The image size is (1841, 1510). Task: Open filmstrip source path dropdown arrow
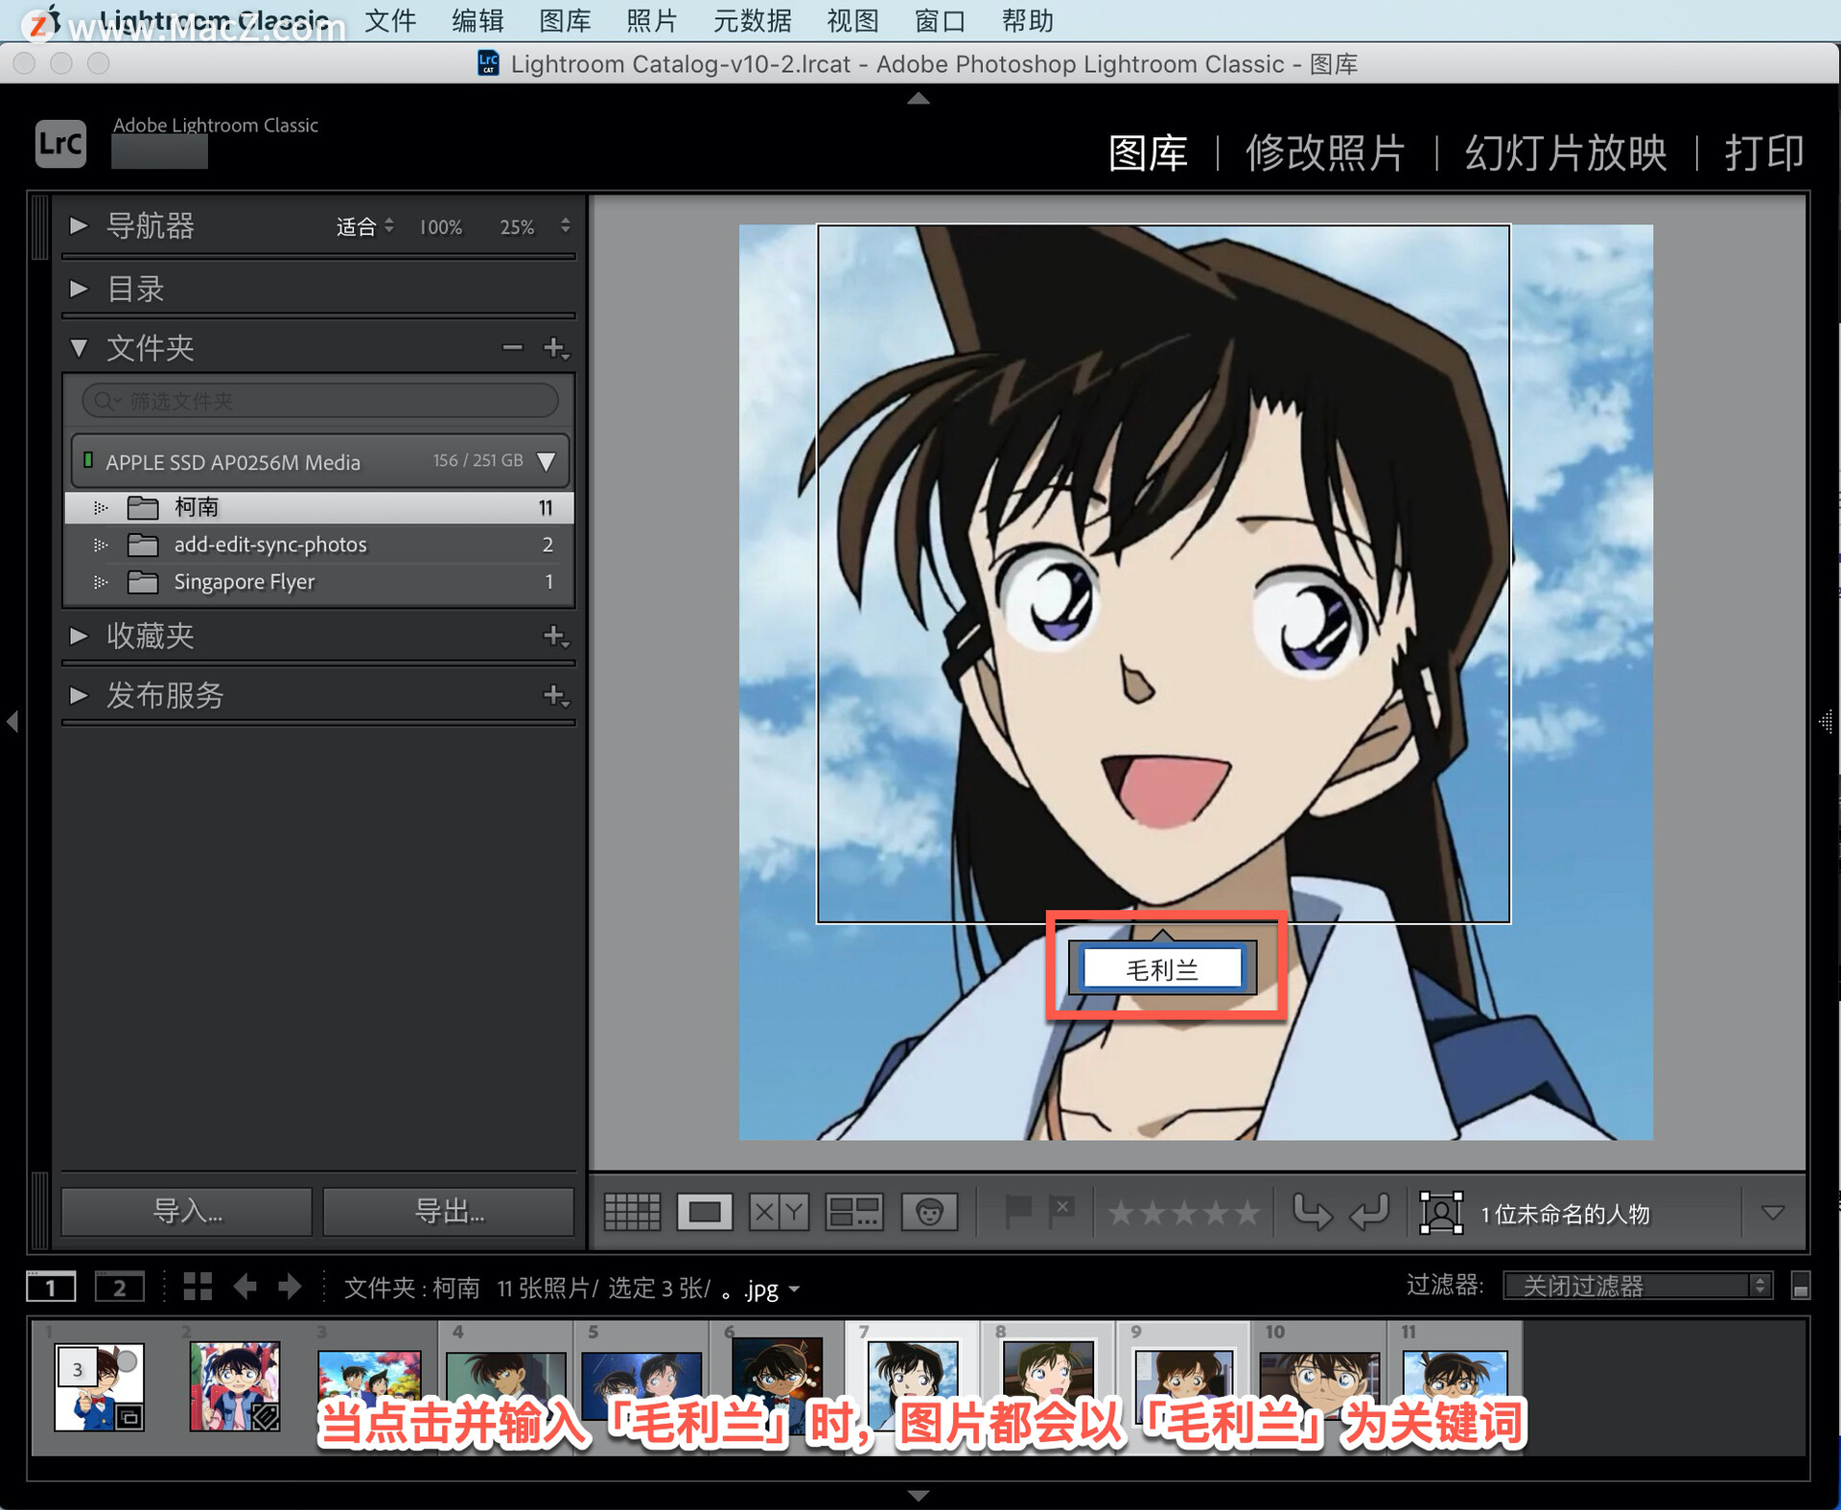click(794, 1290)
